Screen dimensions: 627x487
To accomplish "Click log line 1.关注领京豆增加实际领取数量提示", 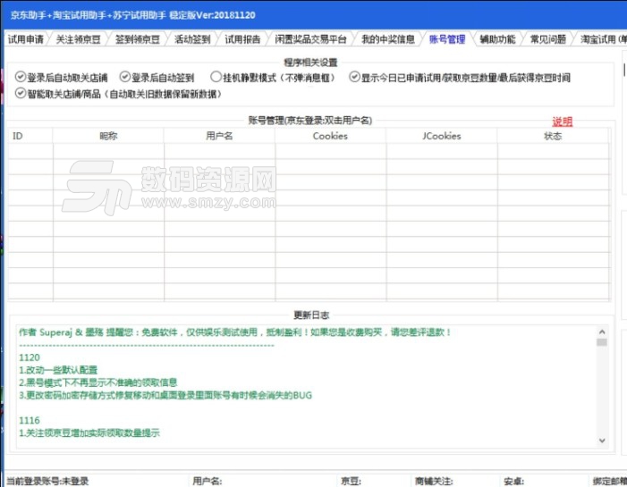I will 89,432.
